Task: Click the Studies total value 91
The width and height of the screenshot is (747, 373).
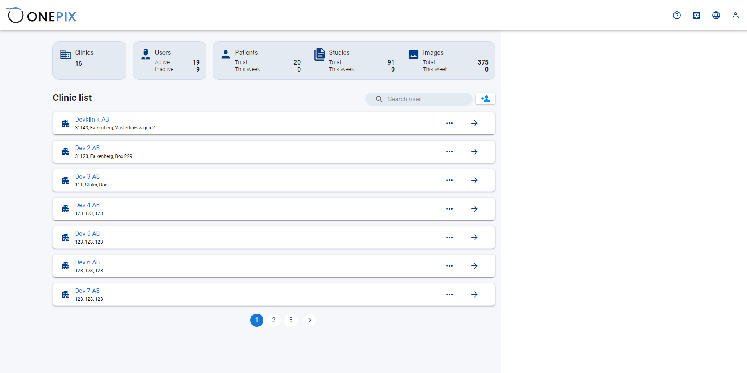Action: (391, 62)
